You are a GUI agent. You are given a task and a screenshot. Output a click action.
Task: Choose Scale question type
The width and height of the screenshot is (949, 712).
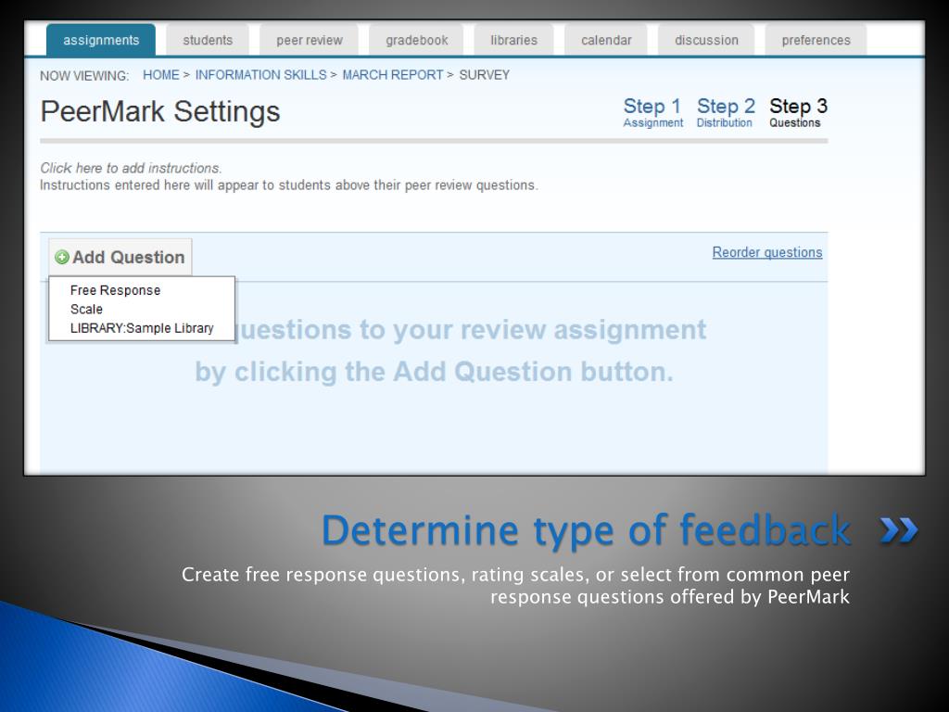click(86, 310)
